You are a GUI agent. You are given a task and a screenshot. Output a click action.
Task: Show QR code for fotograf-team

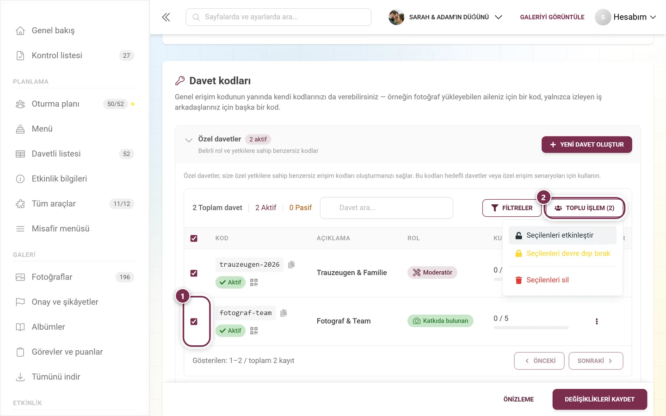coord(254,331)
